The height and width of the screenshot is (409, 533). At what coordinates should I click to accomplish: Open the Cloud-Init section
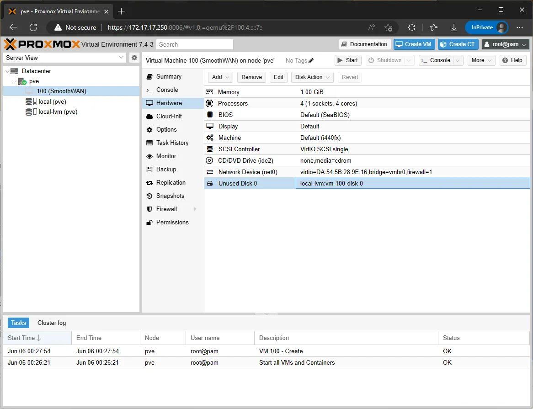(173, 116)
